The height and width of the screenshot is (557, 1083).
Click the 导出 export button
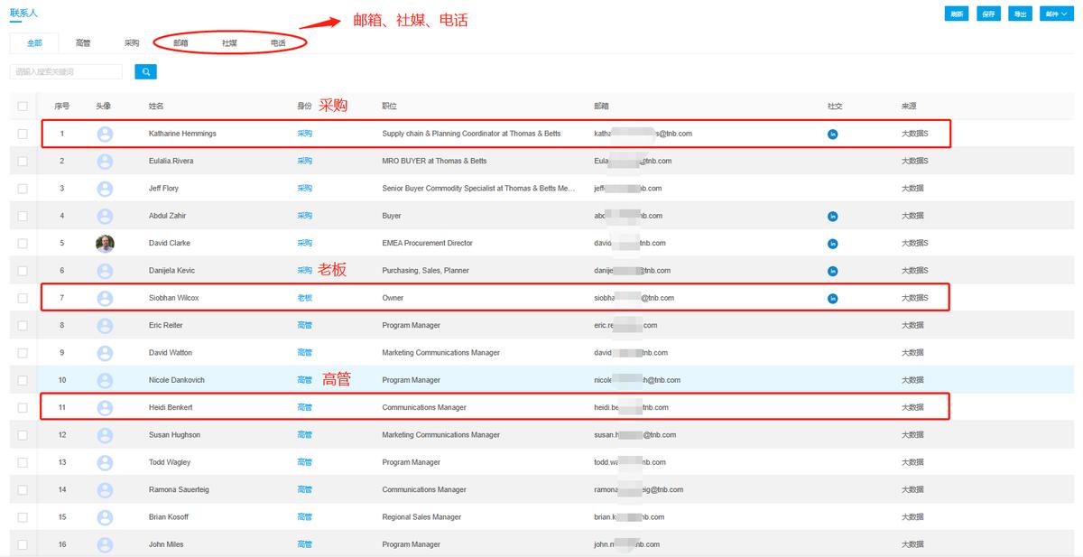pos(1021,14)
